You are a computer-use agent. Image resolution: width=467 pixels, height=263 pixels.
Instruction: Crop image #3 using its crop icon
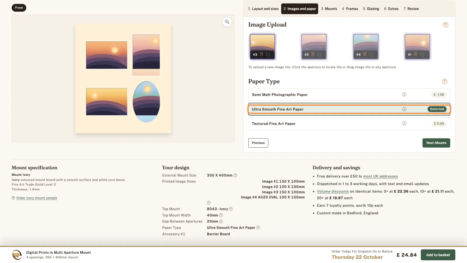[268, 54]
